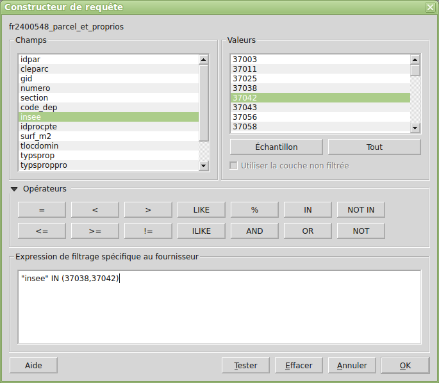Clear the expression with Effacer
Viewport: 439px width, 383px height.
(x=299, y=365)
